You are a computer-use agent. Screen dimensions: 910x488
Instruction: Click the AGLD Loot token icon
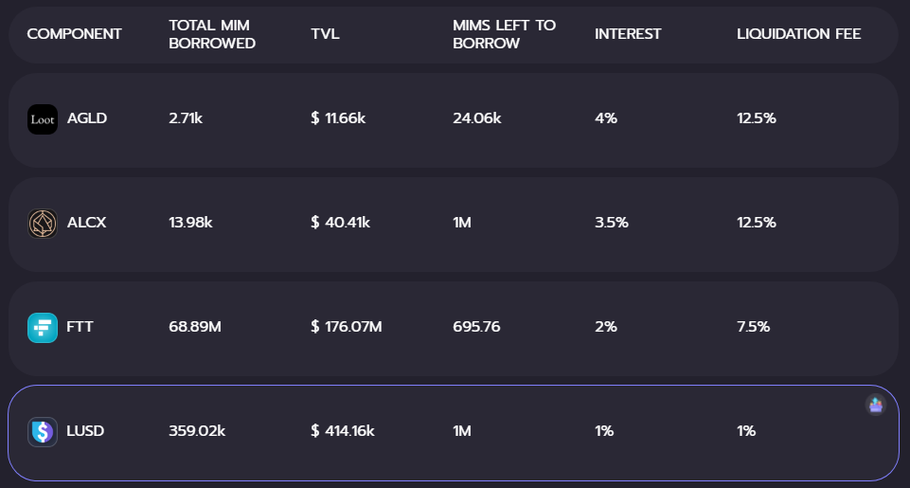(43, 119)
